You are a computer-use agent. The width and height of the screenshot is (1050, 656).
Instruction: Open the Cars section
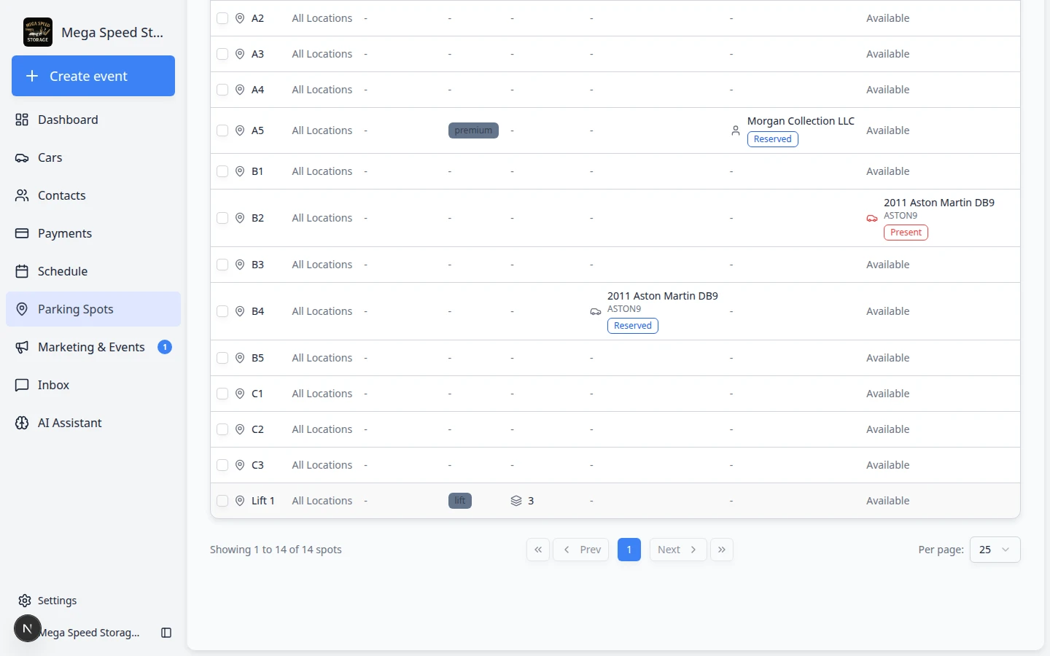point(93,157)
